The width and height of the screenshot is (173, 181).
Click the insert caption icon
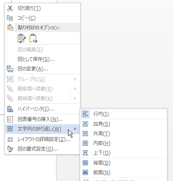pyautogui.click(x=10, y=119)
